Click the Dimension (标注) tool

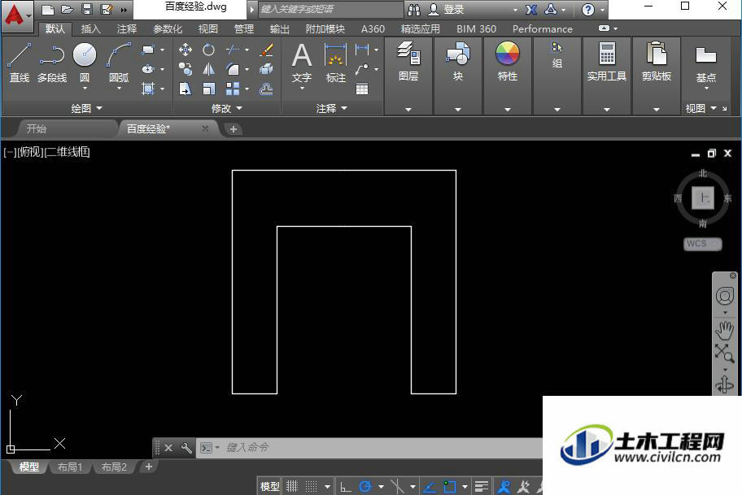(335, 62)
